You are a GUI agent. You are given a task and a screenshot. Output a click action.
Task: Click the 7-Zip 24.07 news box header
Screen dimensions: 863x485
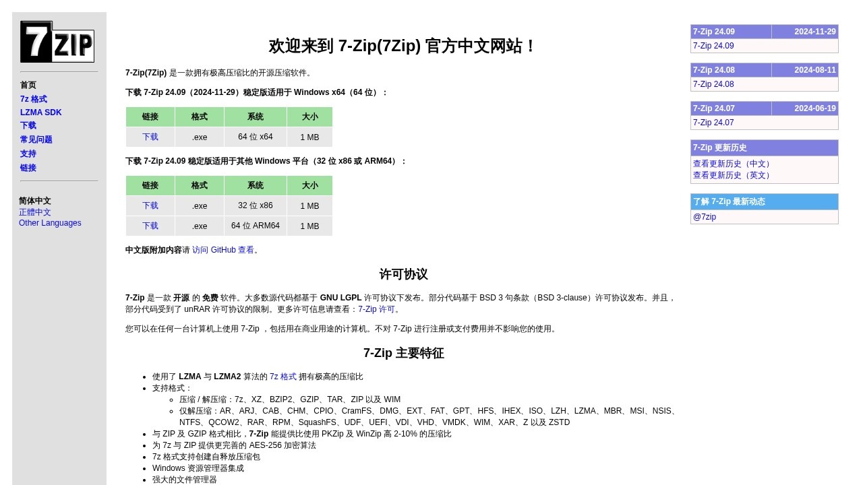732,108
